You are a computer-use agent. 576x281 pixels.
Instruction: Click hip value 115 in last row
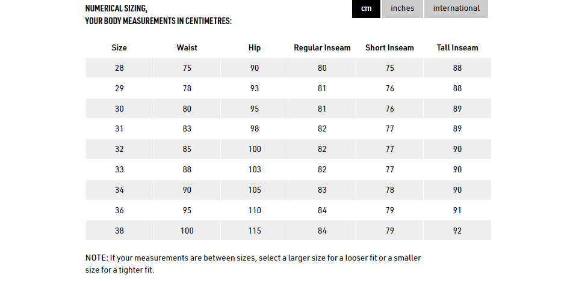[255, 231]
